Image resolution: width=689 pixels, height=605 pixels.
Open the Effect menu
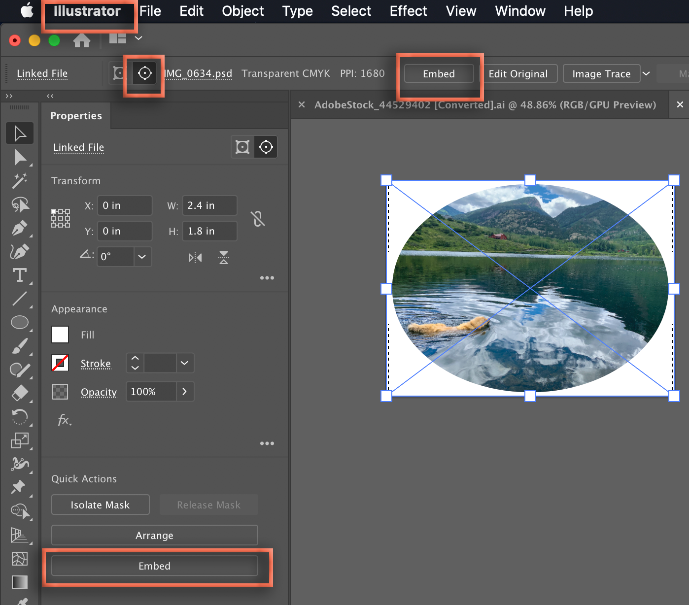pyautogui.click(x=408, y=11)
